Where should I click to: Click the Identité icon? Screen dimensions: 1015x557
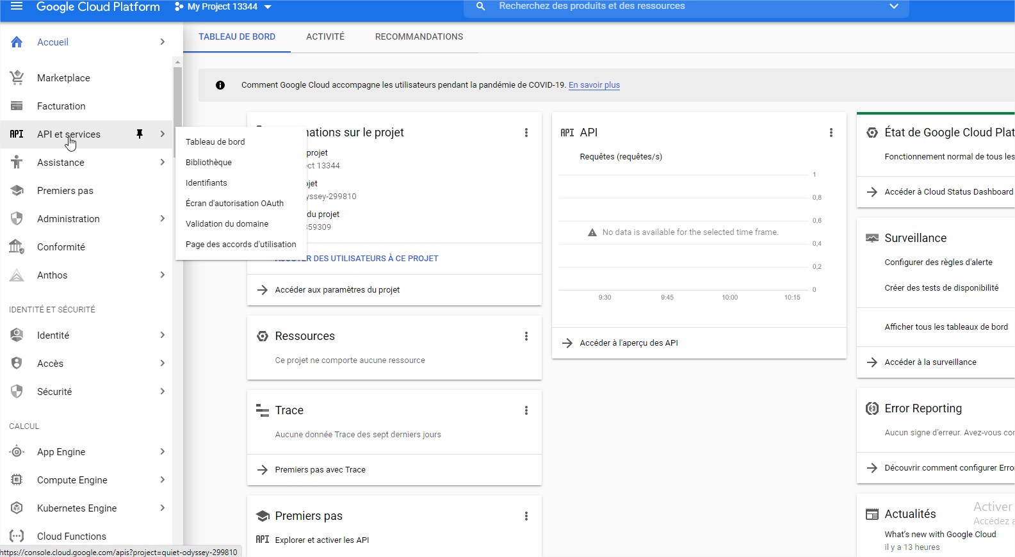tap(17, 335)
